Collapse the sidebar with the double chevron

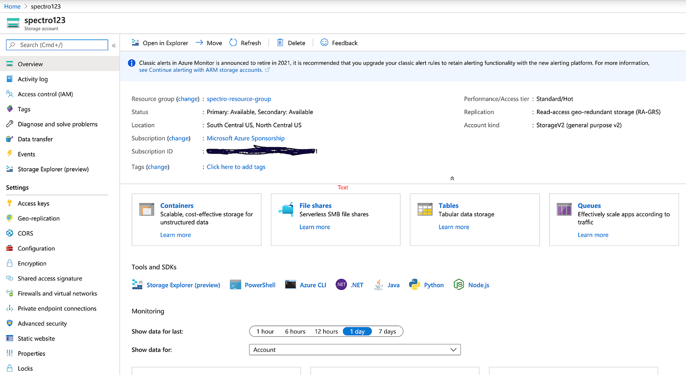coord(114,45)
